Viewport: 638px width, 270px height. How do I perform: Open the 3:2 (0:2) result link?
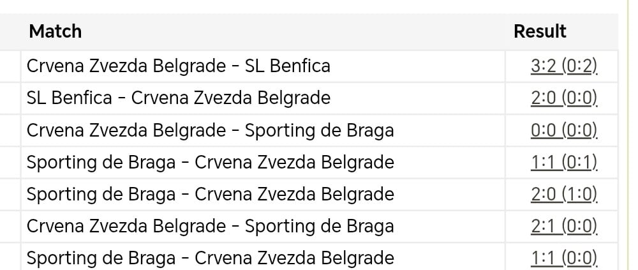[563, 66]
